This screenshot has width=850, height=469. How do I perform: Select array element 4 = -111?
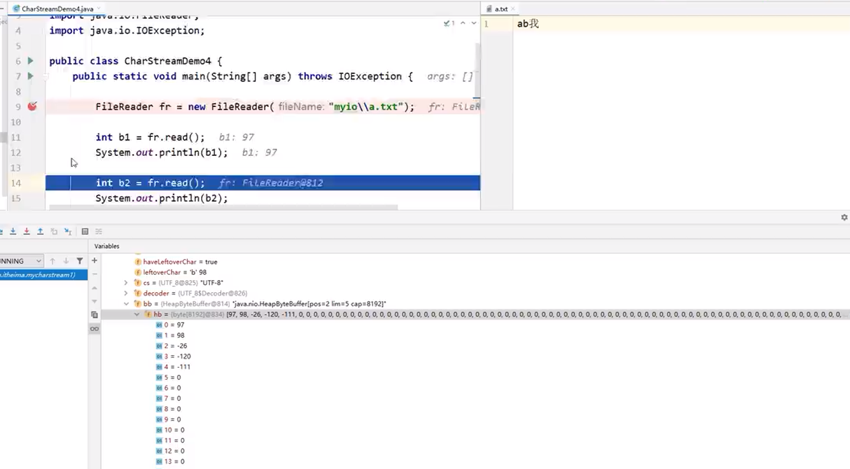click(173, 367)
